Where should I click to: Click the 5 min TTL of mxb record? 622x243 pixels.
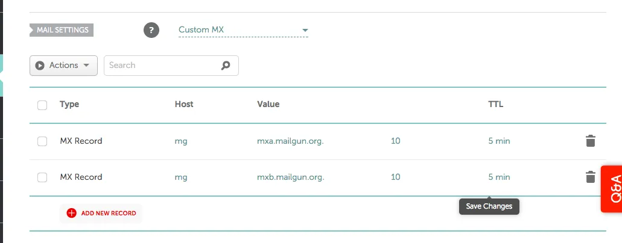click(x=499, y=177)
